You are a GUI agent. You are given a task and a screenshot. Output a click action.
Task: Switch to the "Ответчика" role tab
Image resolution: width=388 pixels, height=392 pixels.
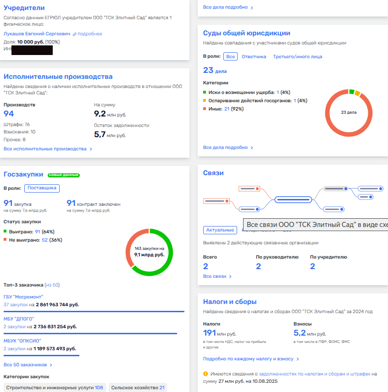pyautogui.click(x=254, y=57)
